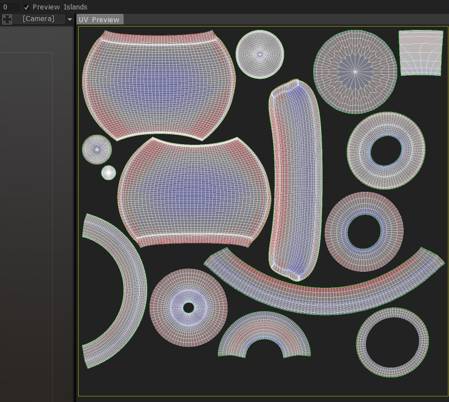
Task: Open the dropdown arrow next to Camera
Action: click(x=69, y=19)
